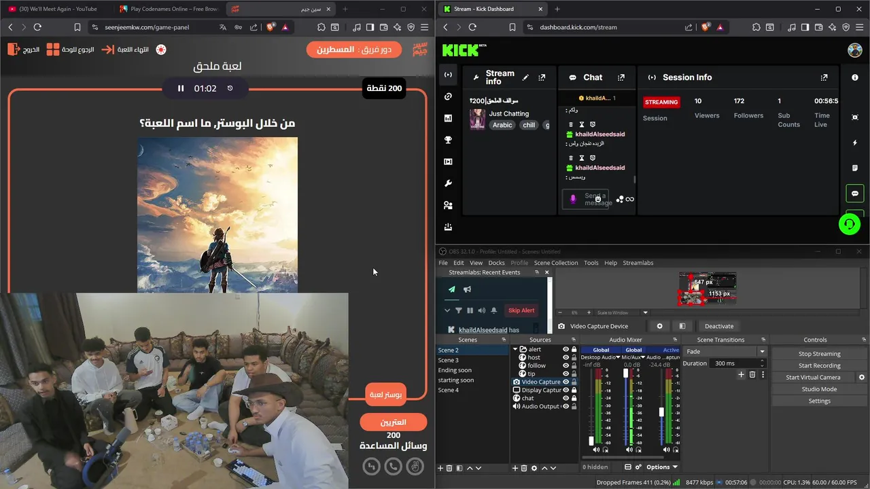Click the Desktop Audio volume fader
The width and height of the screenshot is (870, 489).
pyautogui.click(x=591, y=441)
